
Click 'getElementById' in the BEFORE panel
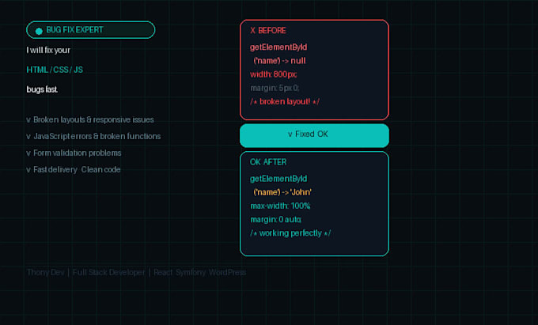[x=278, y=47]
